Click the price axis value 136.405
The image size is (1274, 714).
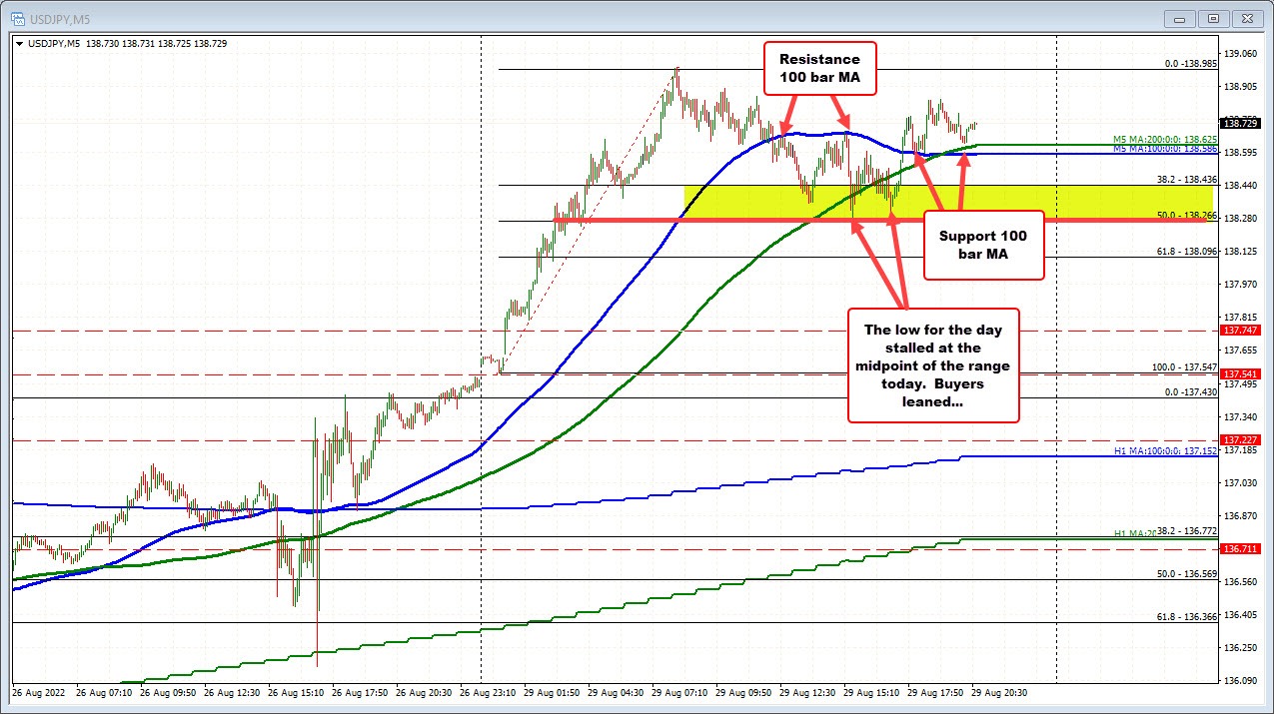[1240, 614]
